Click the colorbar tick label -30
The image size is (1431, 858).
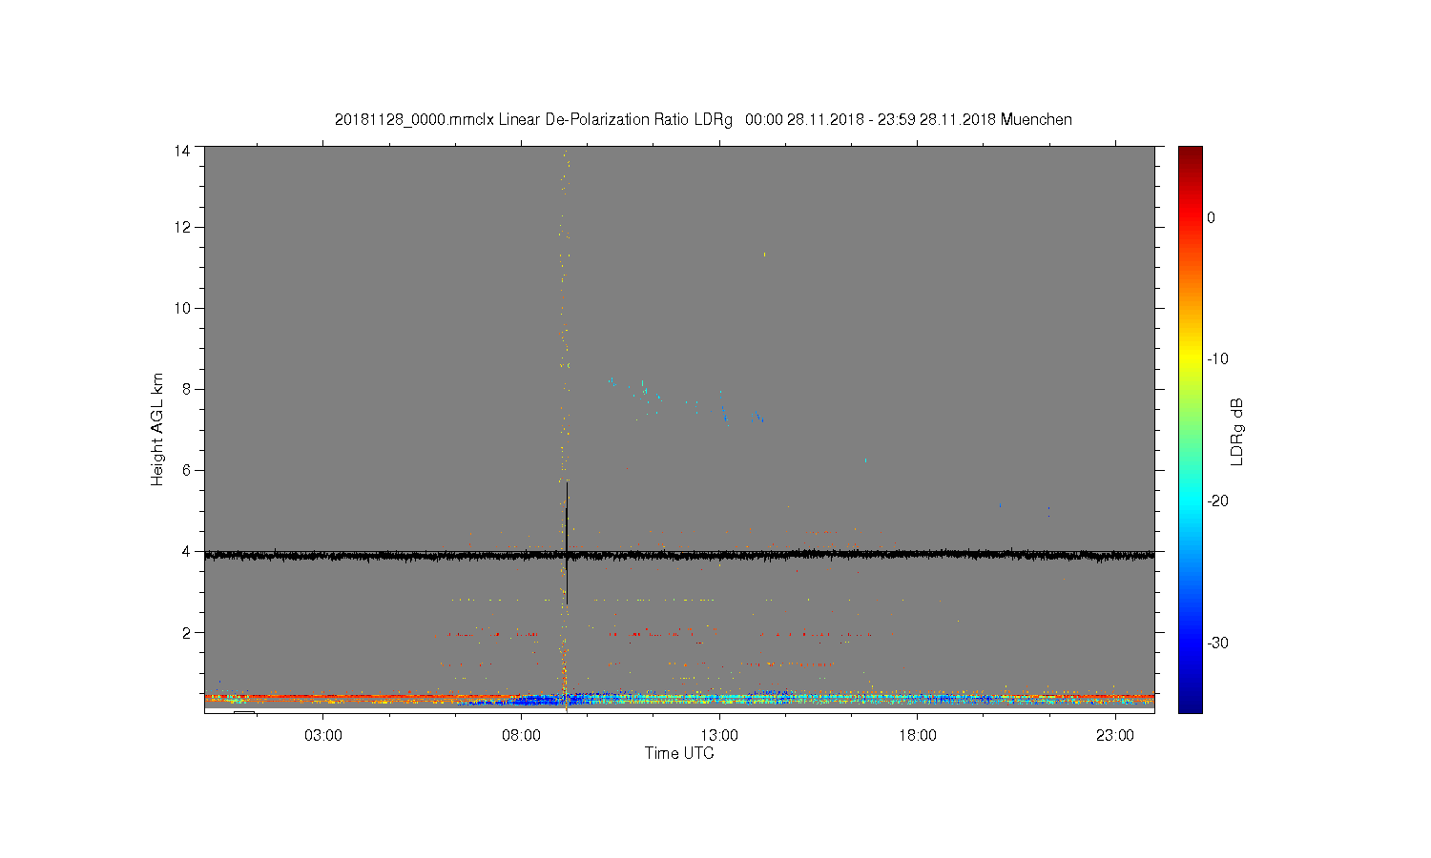click(x=1217, y=643)
